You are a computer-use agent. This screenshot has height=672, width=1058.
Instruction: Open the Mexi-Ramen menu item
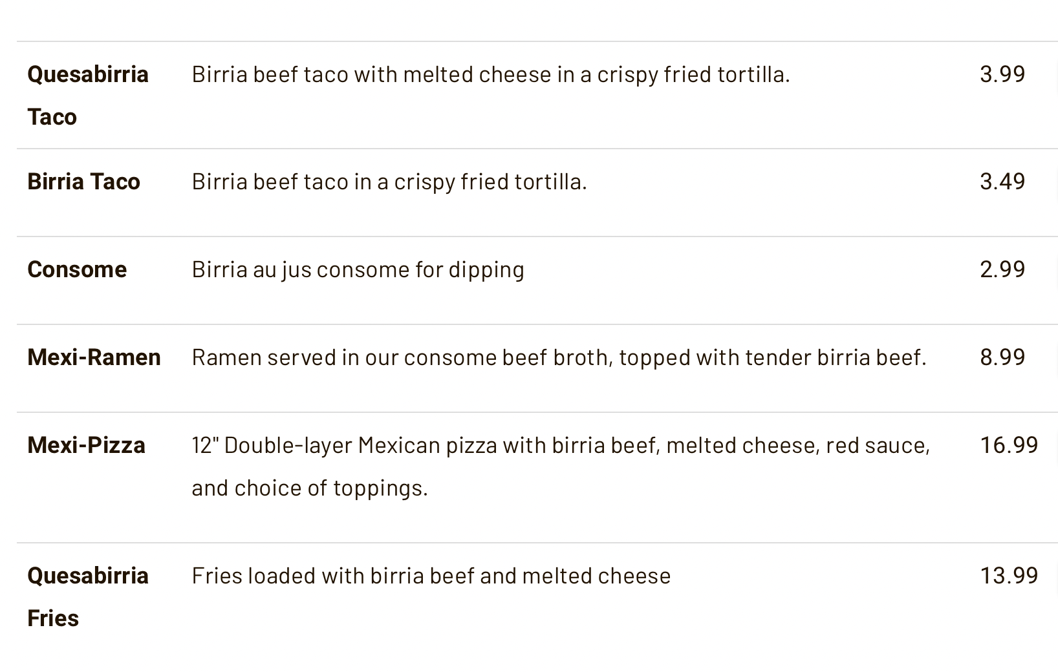pos(94,357)
